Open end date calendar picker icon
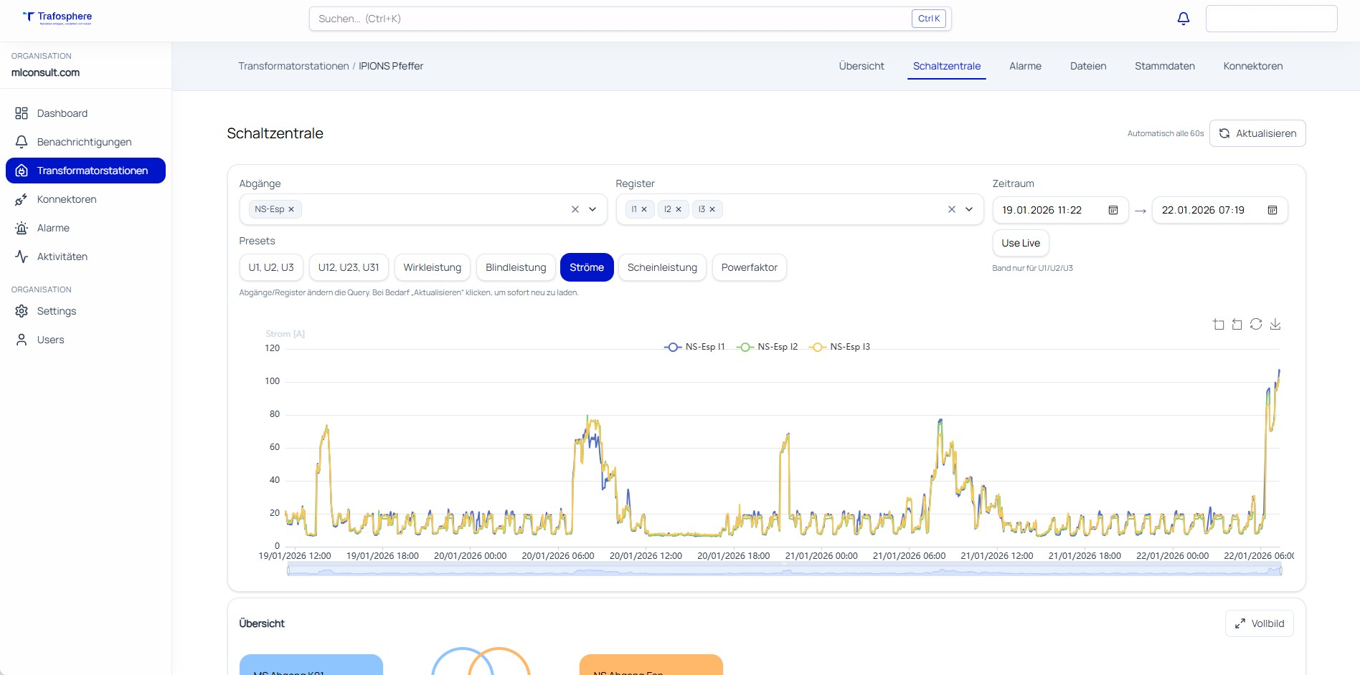This screenshot has width=1360, height=675. 1272,210
